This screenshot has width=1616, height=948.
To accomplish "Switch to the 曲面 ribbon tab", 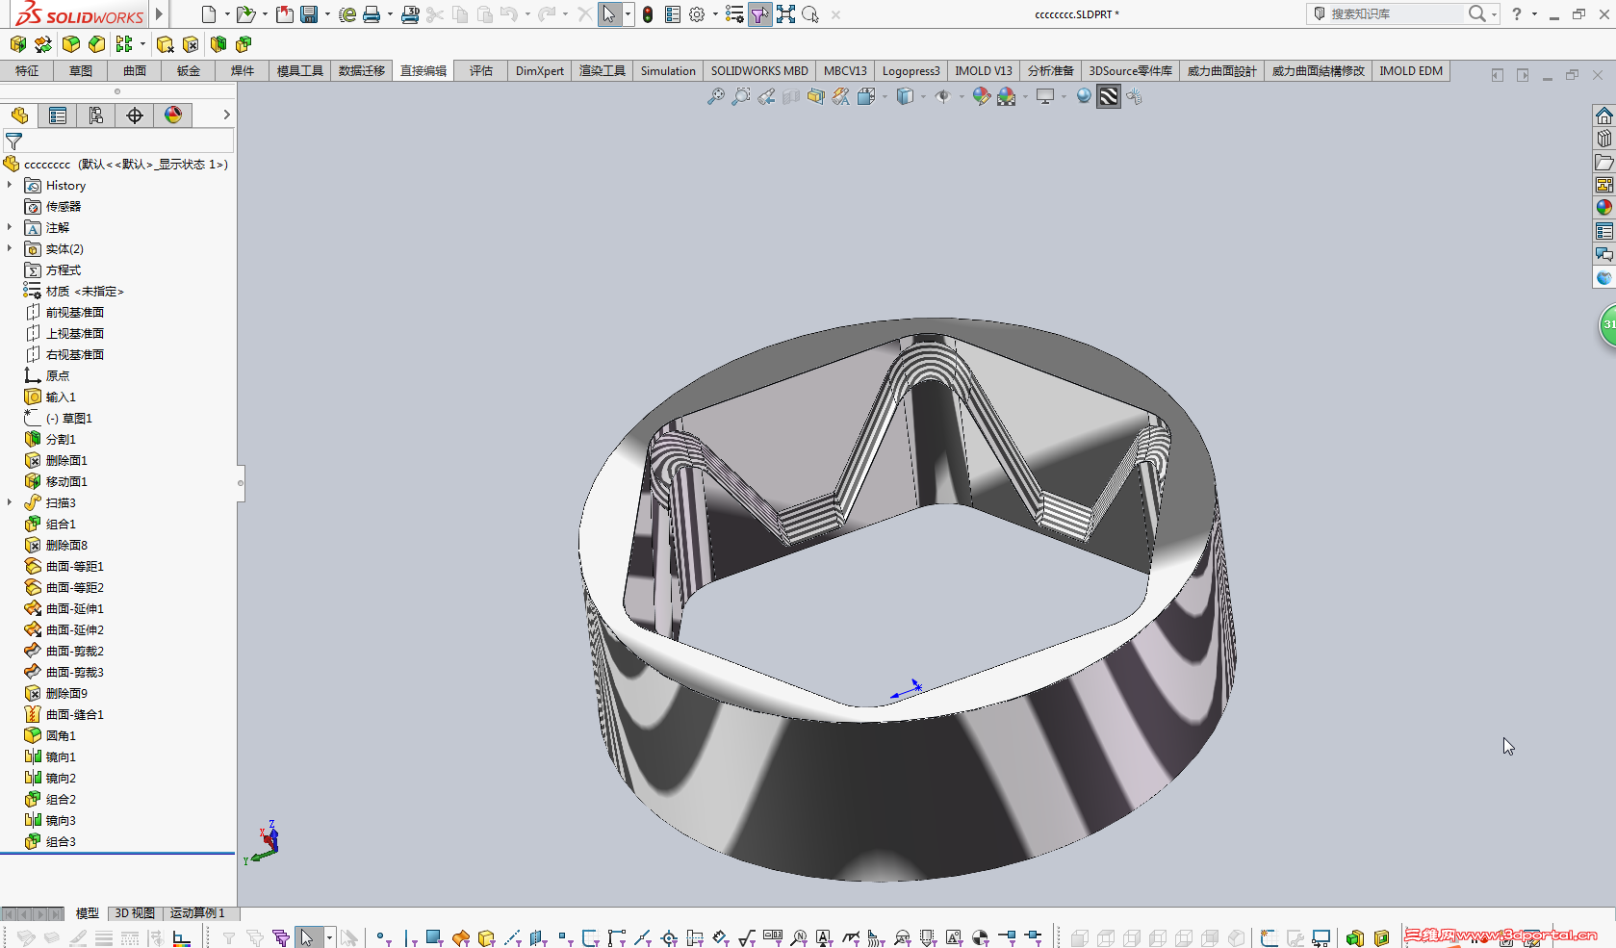I will pyautogui.click(x=135, y=71).
